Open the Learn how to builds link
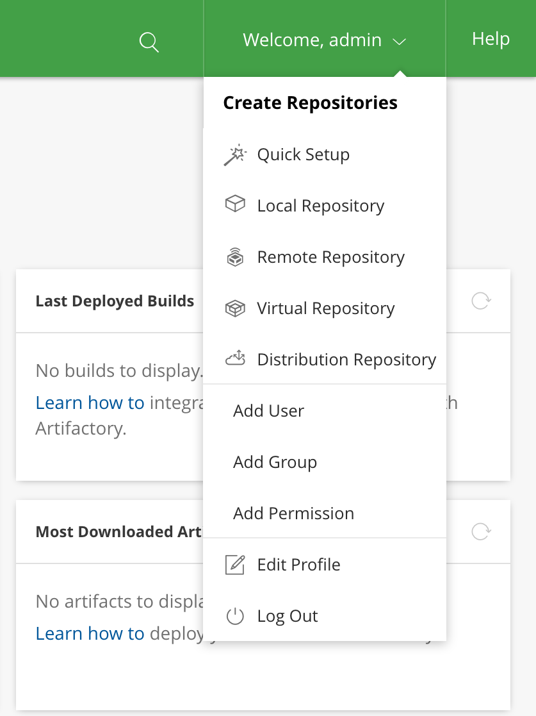The height and width of the screenshot is (716, 536). pyautogui.click(x=90, y=402)
